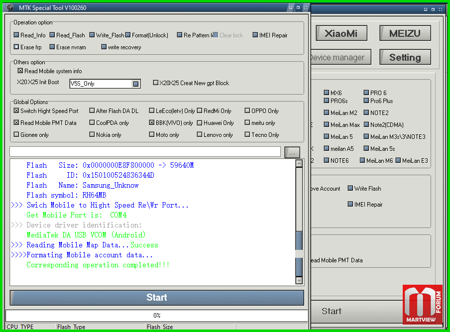
Task: Enable the OPPO Only option
Action: click(247, 111)
